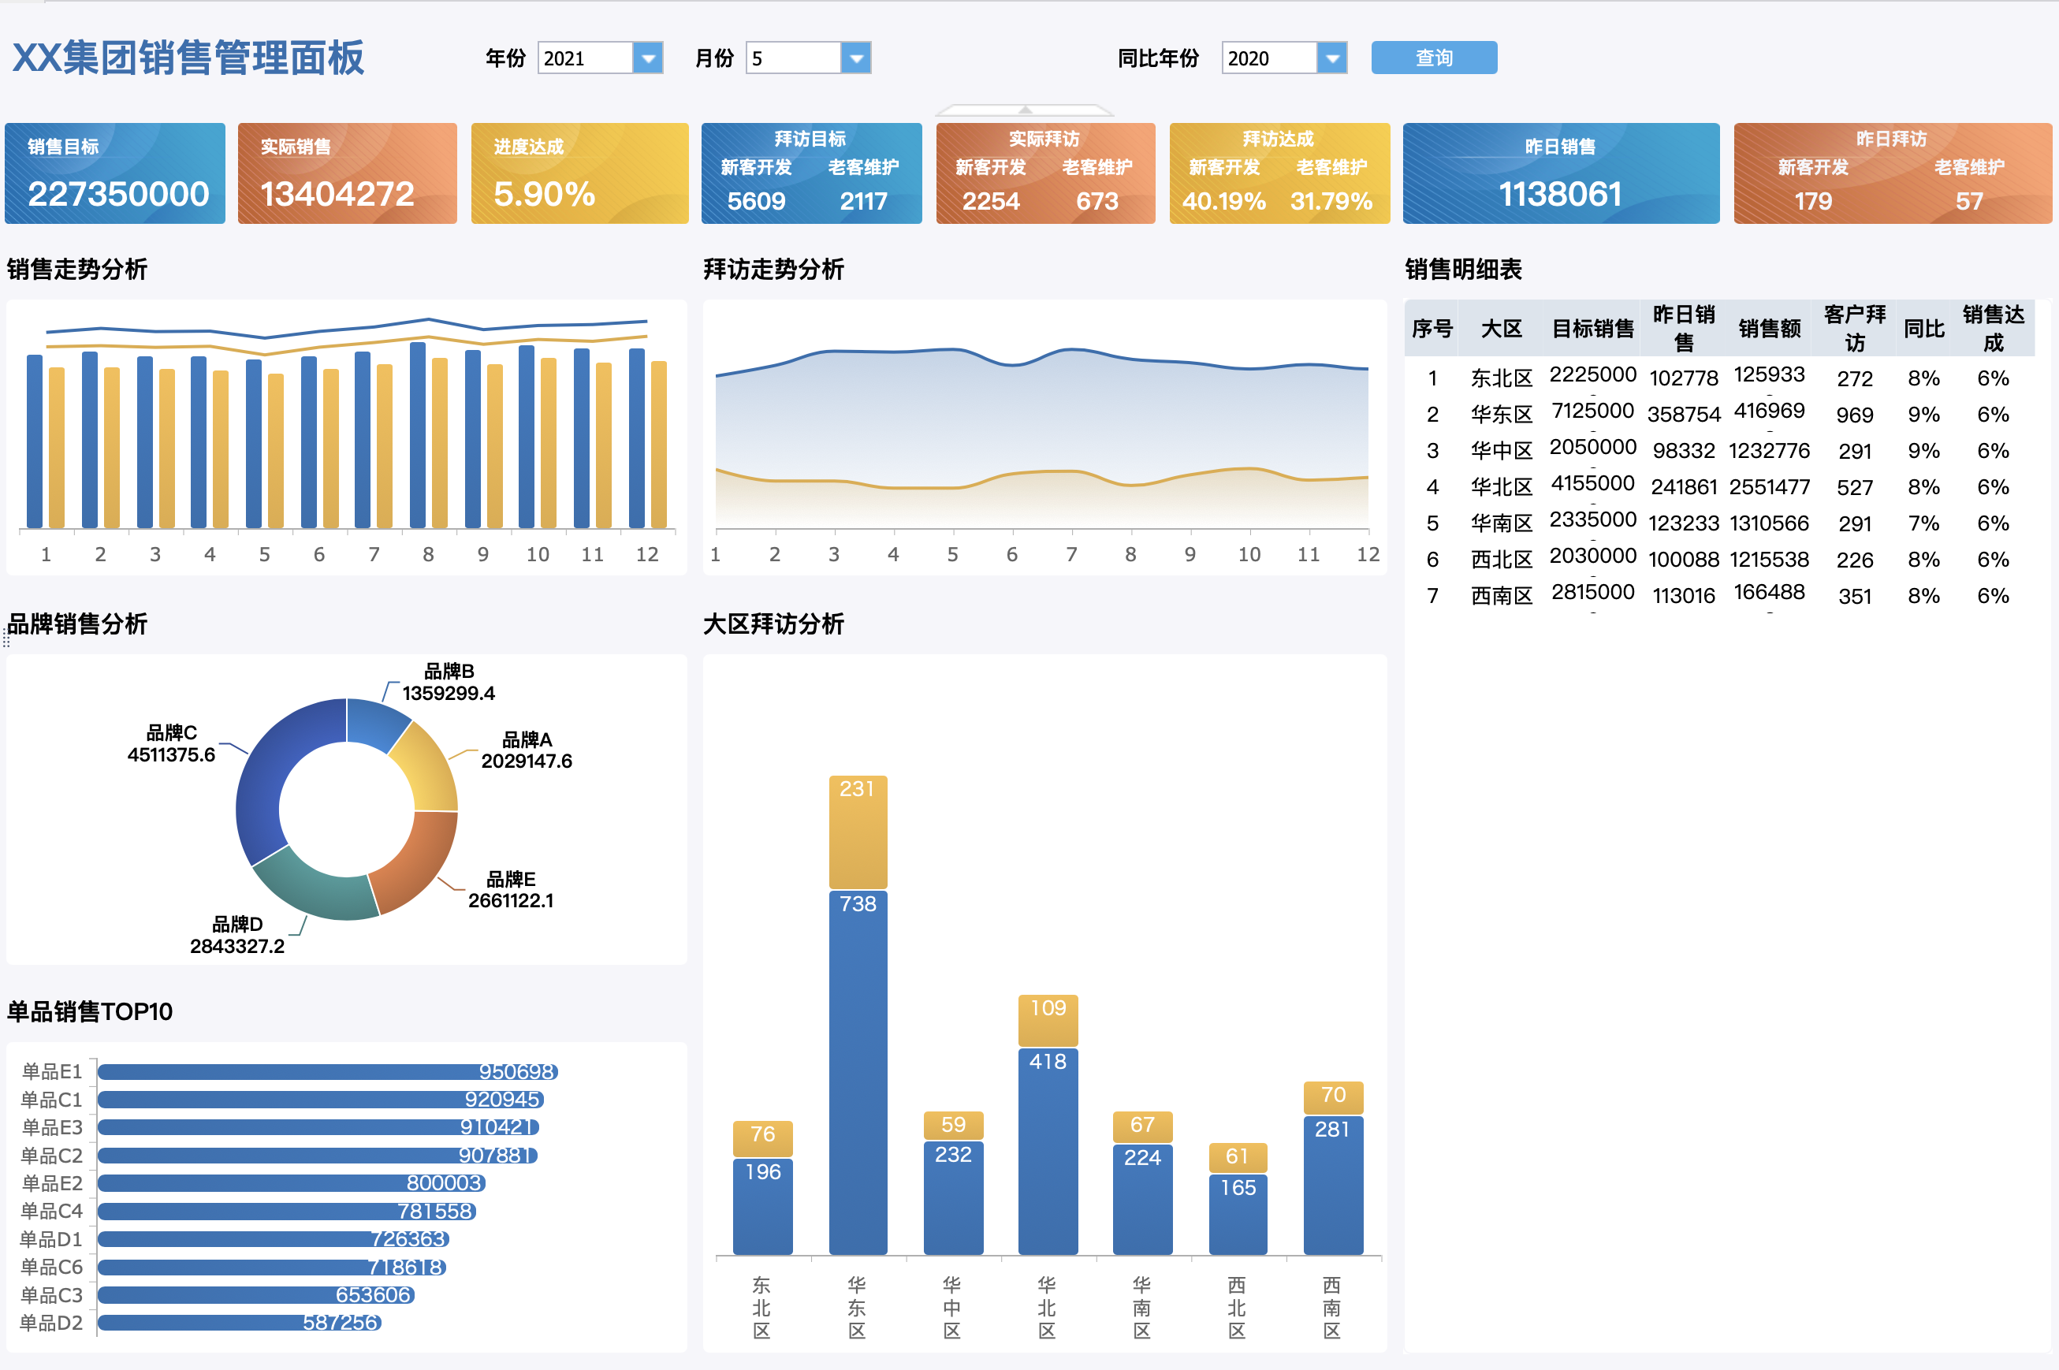This screenshot has width=2059, height=1370.
Task: Click the 品牌E donut chart segment
Action: [419, 861]
